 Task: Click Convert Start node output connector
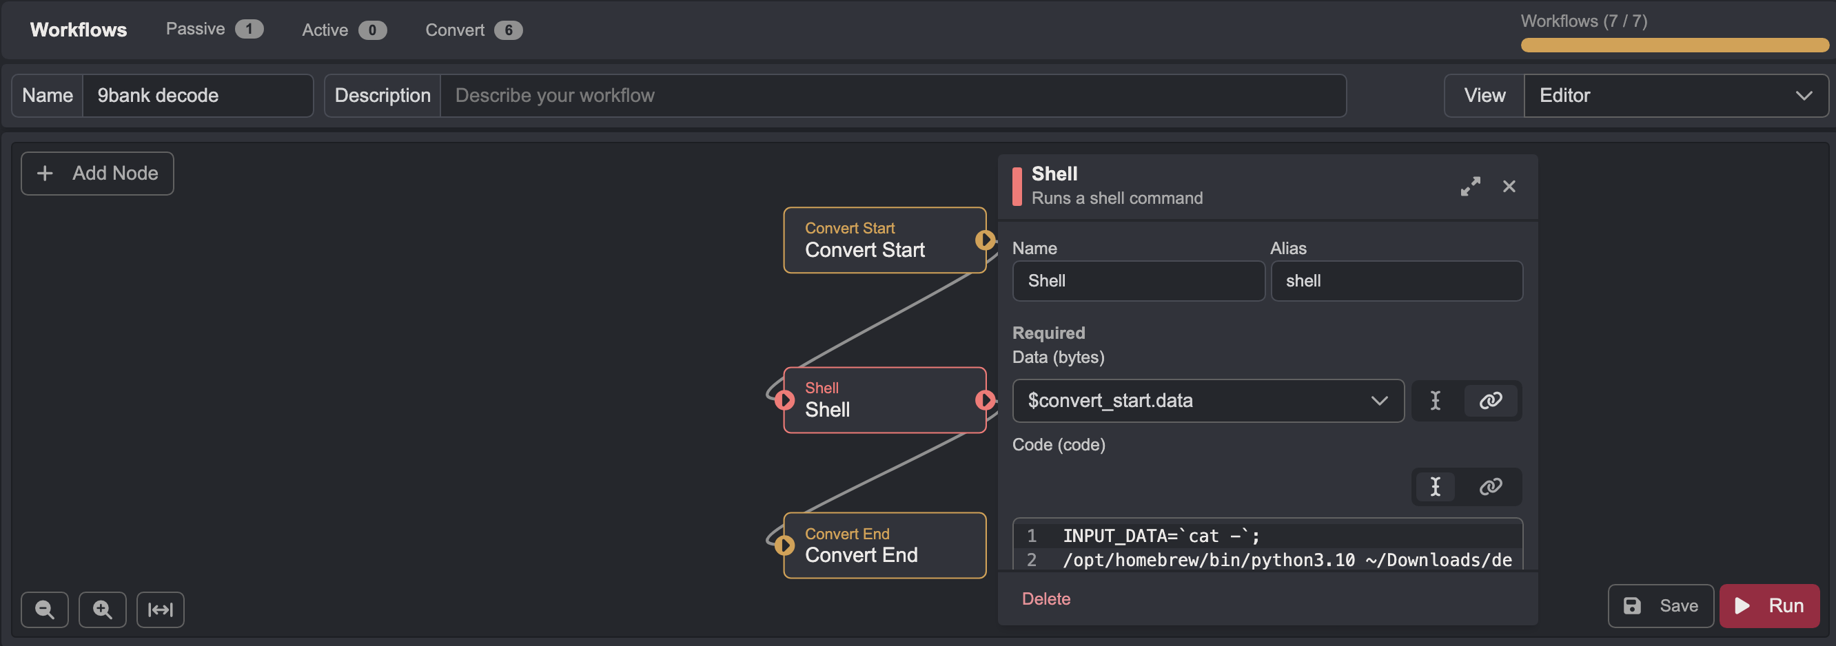[x=985, y=240]
